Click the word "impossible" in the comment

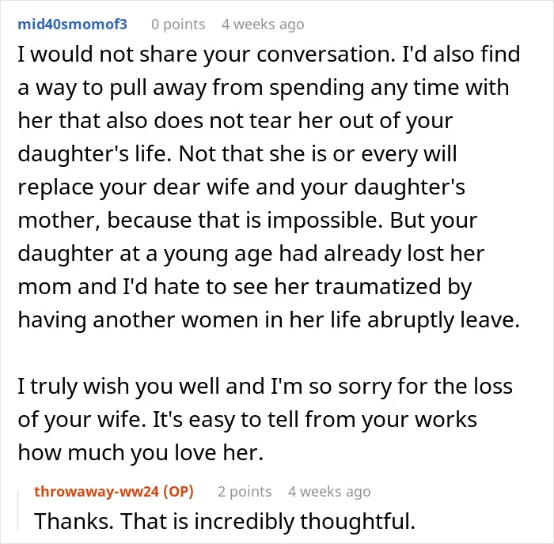324,220
